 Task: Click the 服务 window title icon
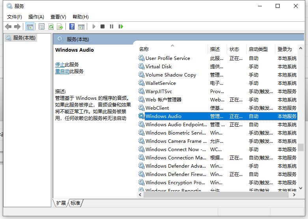pos(9,6)
